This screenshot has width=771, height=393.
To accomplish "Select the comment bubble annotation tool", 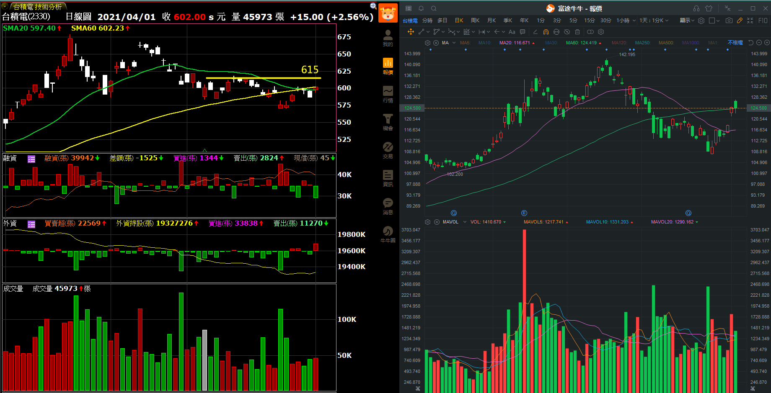I will (x=523, y=32).
